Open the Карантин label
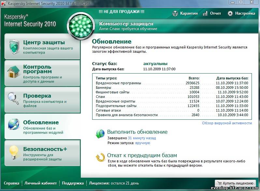This screenshot has width=260, height=191. [x=189, y=13]
